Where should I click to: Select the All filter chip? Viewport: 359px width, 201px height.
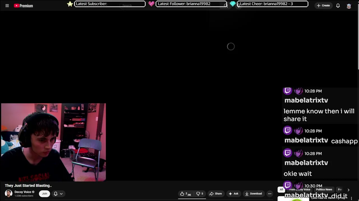click(x=281, y=190)
